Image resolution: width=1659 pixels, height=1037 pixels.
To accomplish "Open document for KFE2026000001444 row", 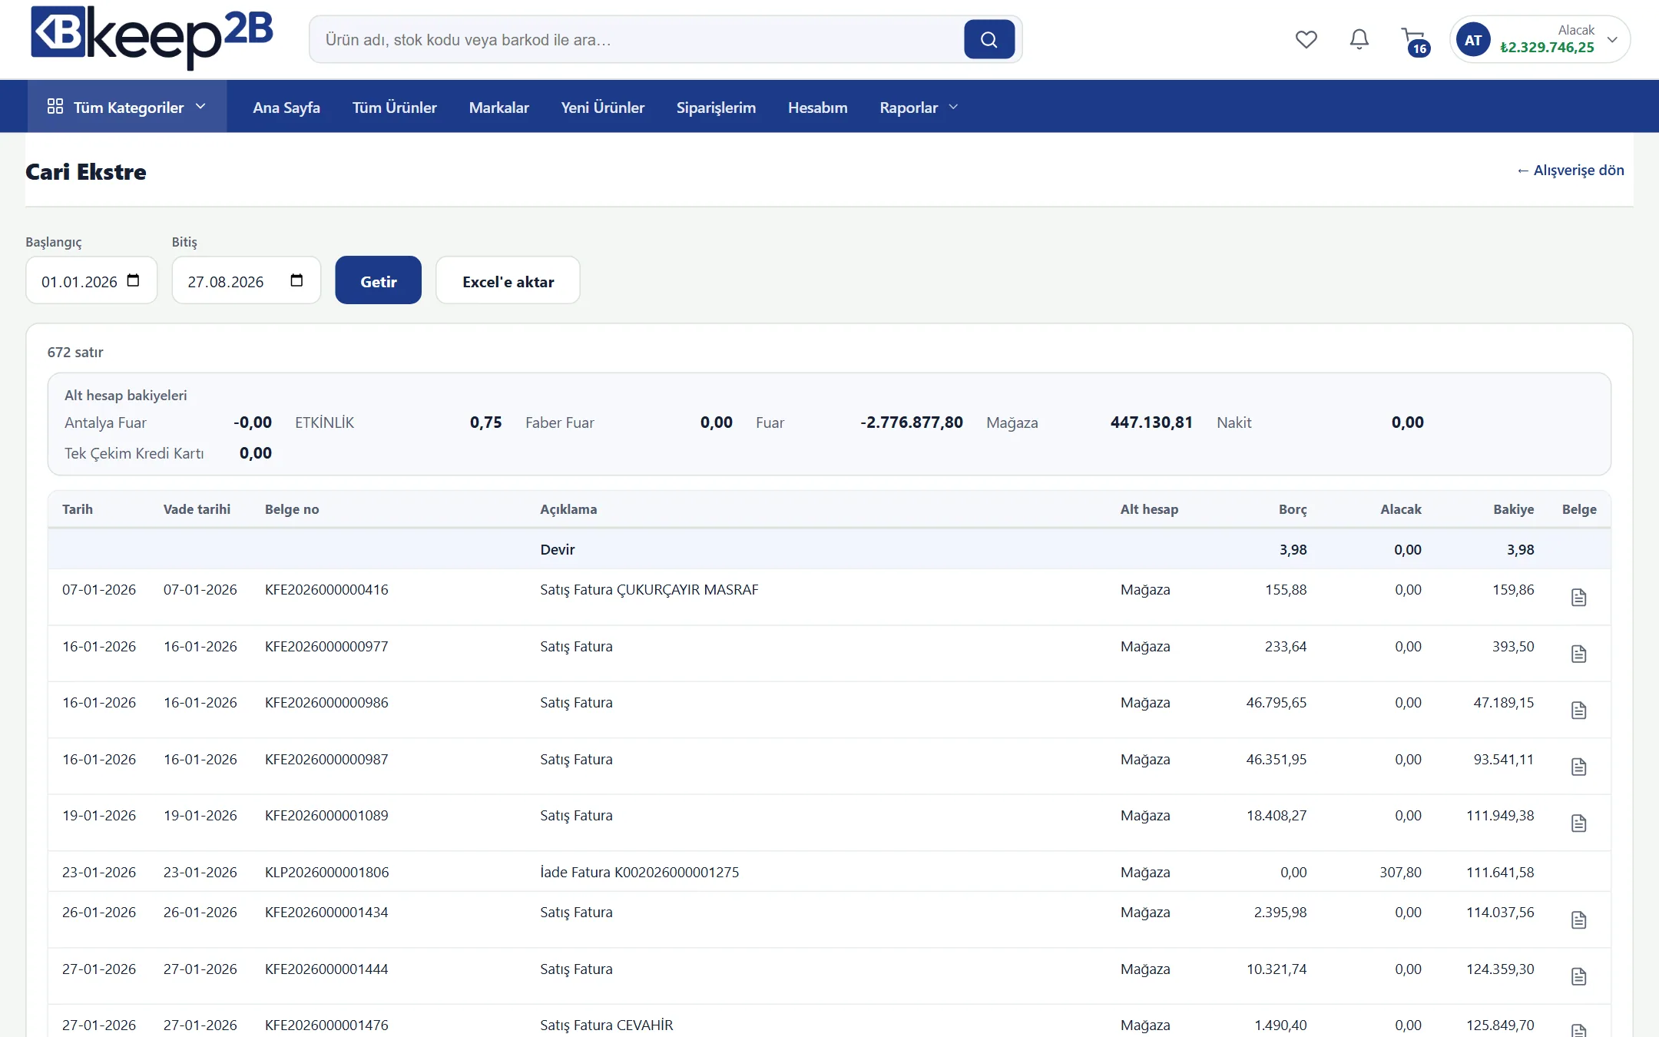I will coord(1578,976).
